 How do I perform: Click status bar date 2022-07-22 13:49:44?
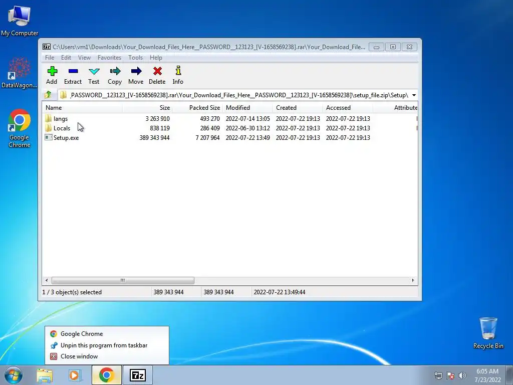pos(280,292)
